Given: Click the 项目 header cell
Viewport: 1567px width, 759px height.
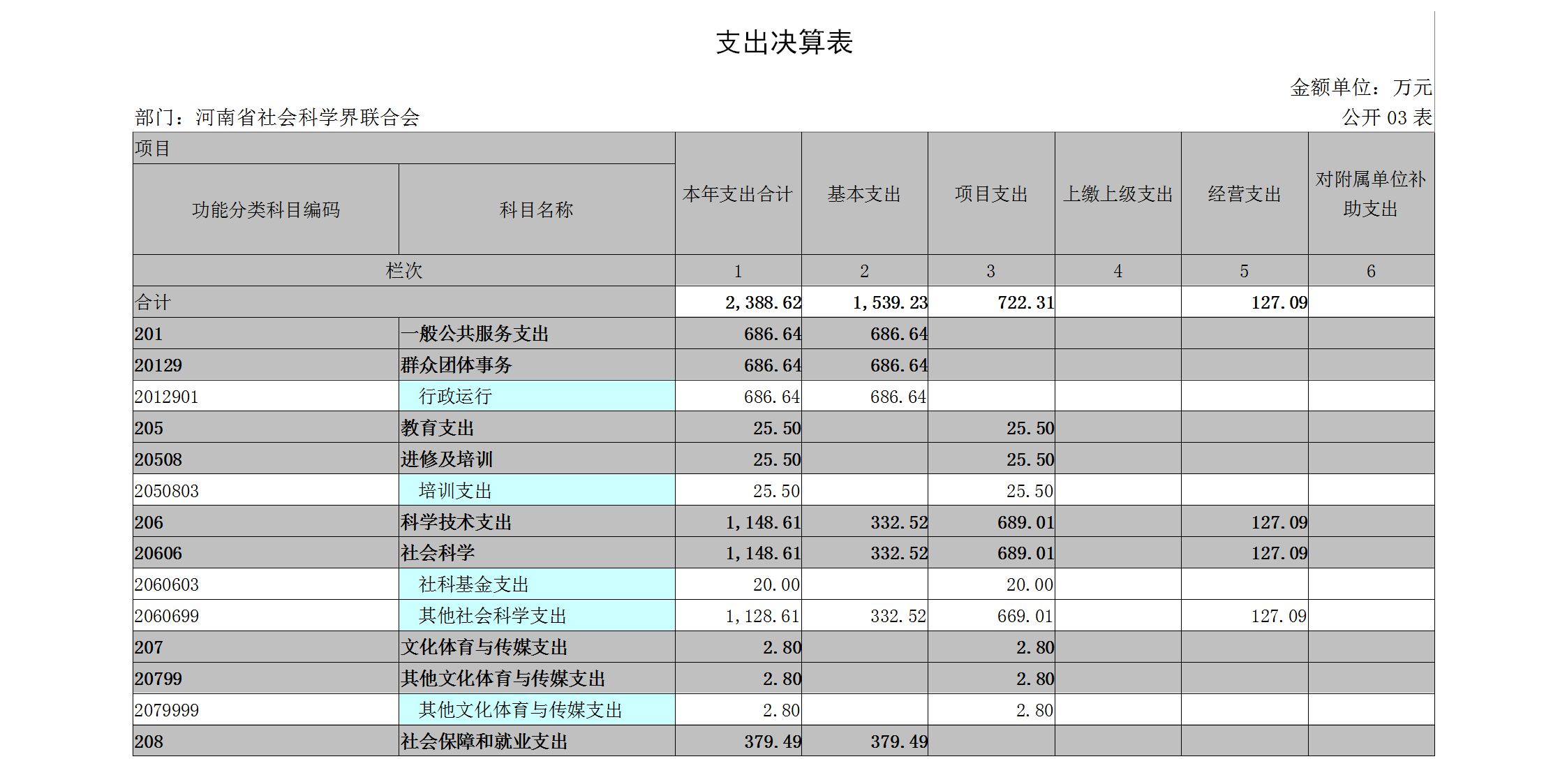Looking at the screenshot, I should [404, 148].
